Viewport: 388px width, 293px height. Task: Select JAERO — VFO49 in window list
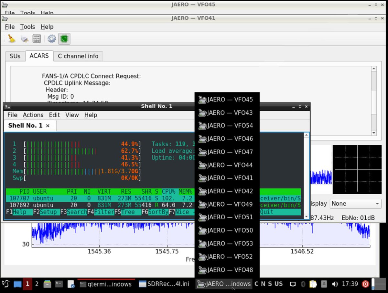point(227,204)
